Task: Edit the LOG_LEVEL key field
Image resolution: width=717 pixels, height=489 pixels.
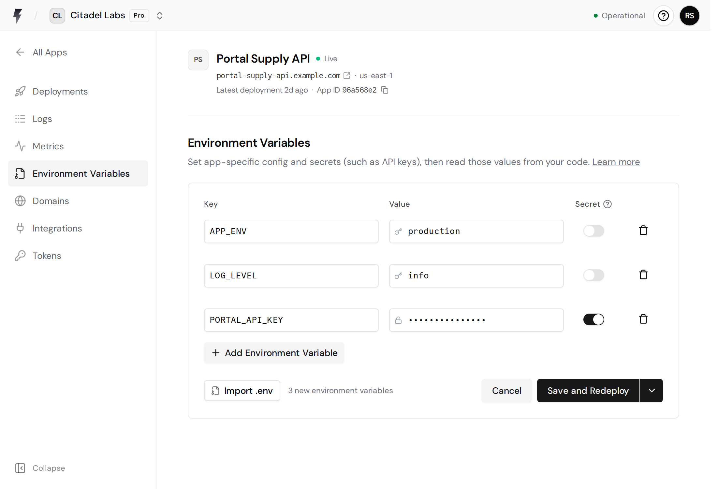Action: pos(291,276)
